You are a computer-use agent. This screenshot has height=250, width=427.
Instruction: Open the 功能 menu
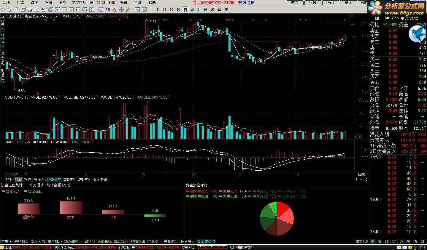coord(20,3)
